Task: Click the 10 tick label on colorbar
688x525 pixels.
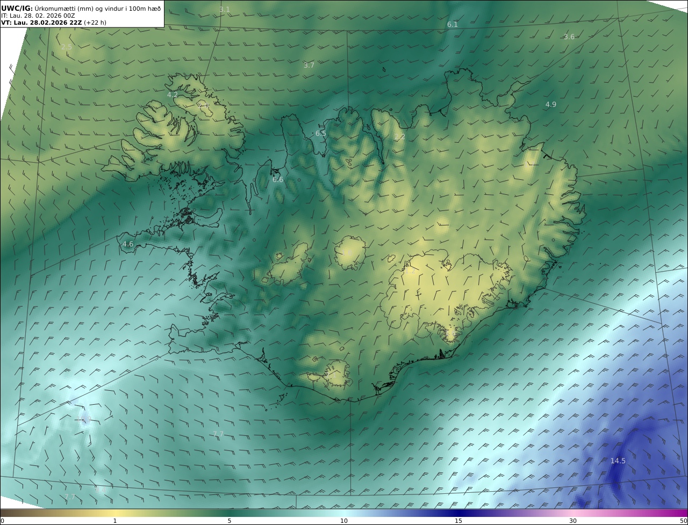Action: click(344, 521)
